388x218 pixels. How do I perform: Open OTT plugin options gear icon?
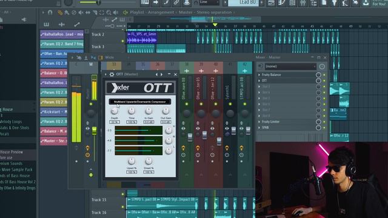coord(112,74)
